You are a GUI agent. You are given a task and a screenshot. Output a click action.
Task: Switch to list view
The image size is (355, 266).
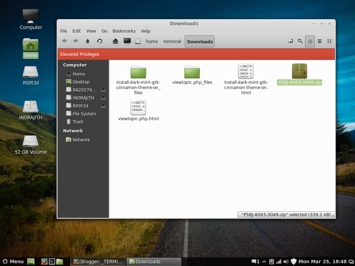[x=319, y=41]
